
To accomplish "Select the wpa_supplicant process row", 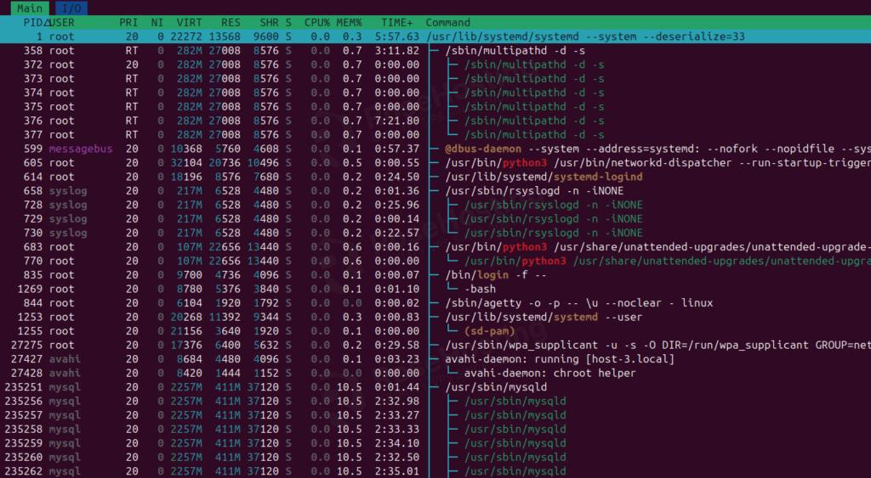I will coord(435,345).
